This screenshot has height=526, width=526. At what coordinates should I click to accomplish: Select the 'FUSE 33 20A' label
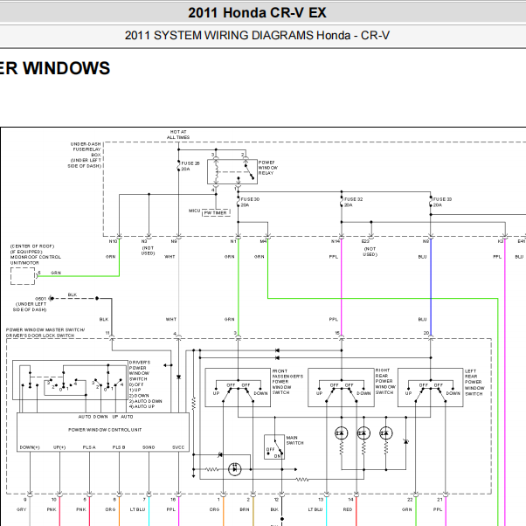click(442, 202)
